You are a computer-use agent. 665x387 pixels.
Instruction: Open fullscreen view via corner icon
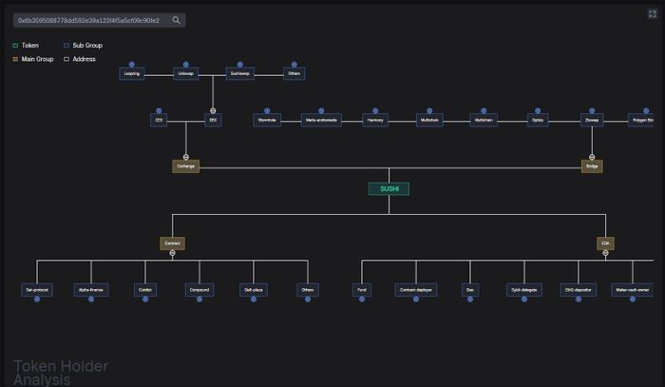[x=653, y=14]
